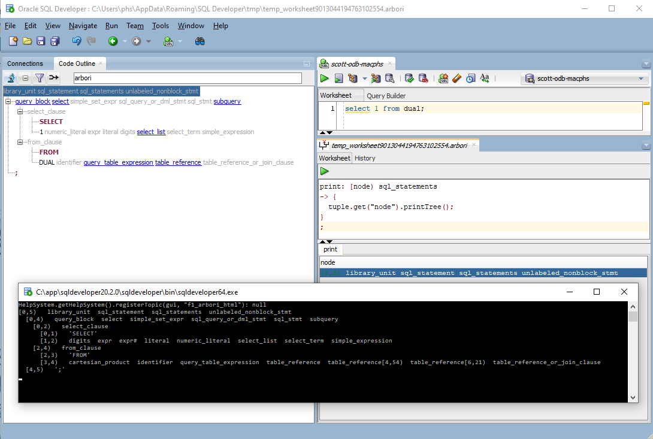The width and height of the screenshot is (653, 439).
Task: Open the Window menu
Action: (x=191, y=26)
